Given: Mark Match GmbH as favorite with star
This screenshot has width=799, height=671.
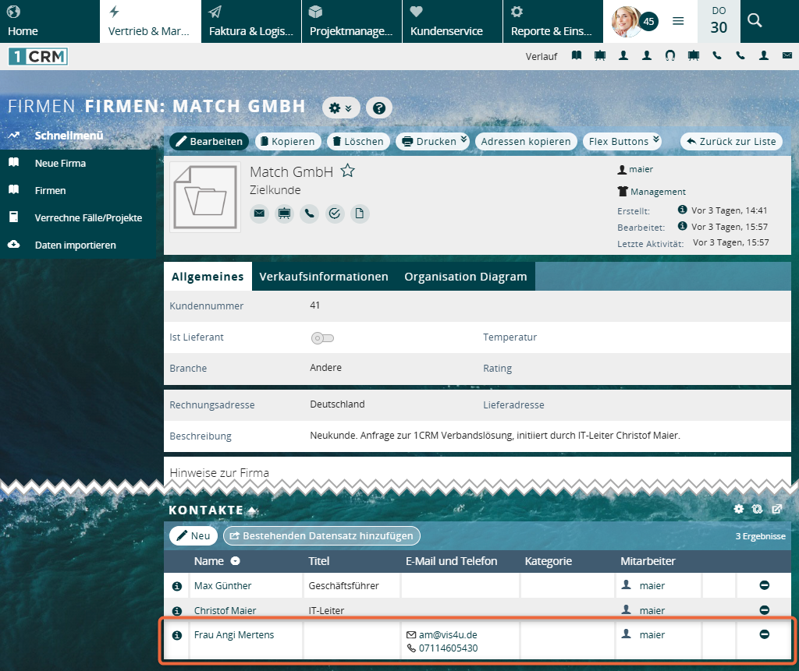Looking at the screenshot, I should click(347, 171).
